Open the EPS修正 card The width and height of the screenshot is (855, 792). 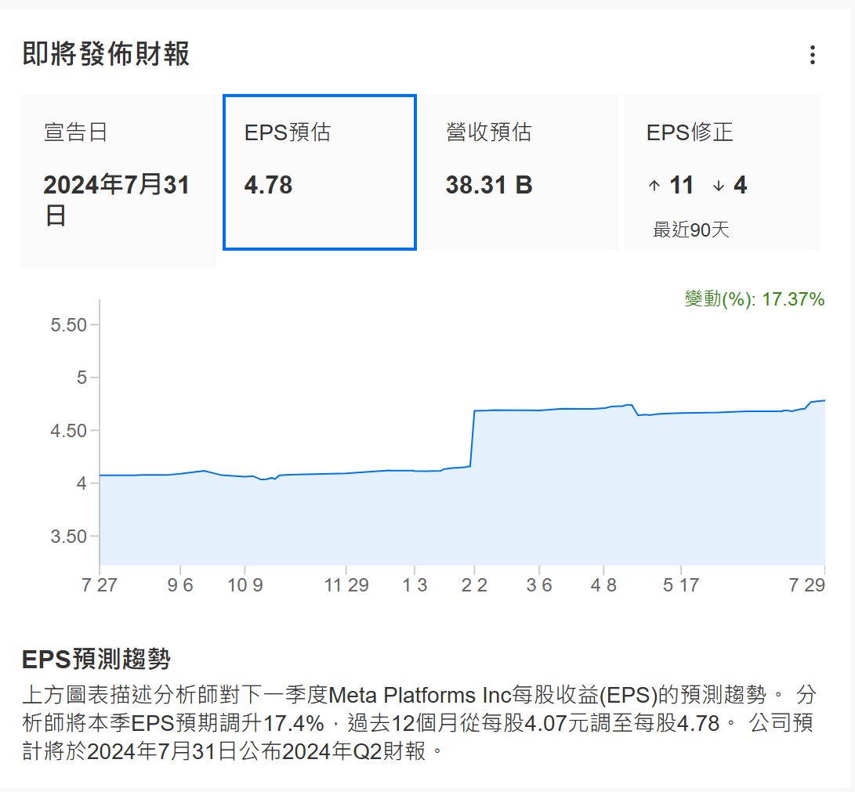click(721, 172)
